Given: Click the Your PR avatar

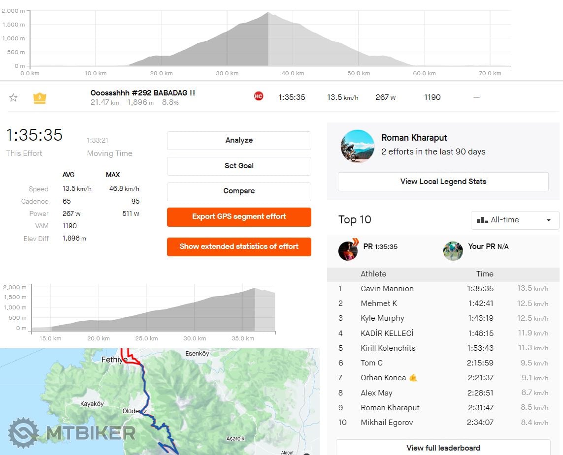Looking at the screenshot, I should (453, 250).
